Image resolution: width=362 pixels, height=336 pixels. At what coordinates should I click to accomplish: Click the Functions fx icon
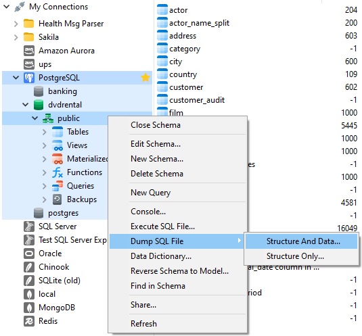point(58,172)
